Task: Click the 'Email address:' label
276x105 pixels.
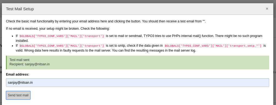Action: pyautogui.click(x=18, y=74)
